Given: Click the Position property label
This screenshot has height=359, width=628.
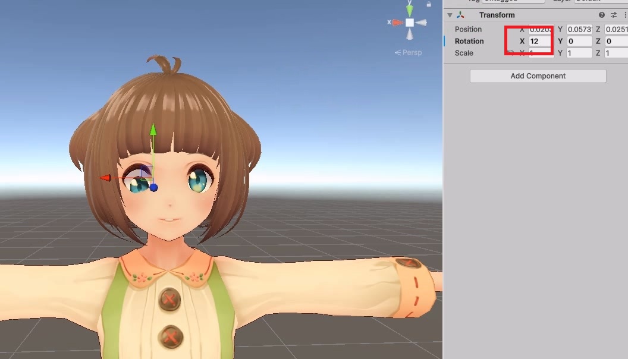Looking at the screenshot, I should coord(468,29).
